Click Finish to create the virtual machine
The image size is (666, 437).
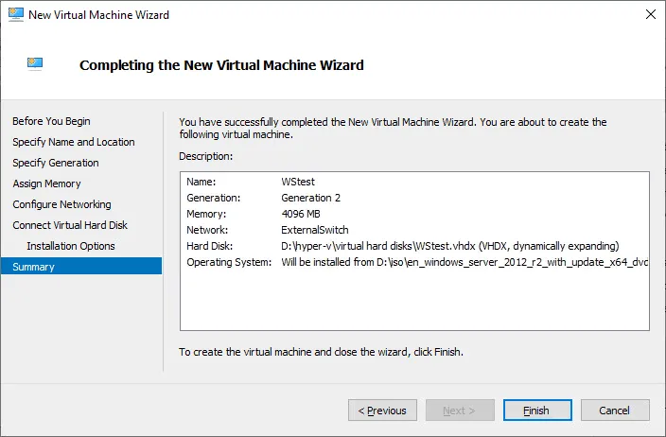(538, 411)
